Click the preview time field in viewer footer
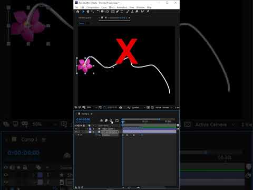Image resolution: width=253 pixels, height=190 pixels. coord(112,107)
